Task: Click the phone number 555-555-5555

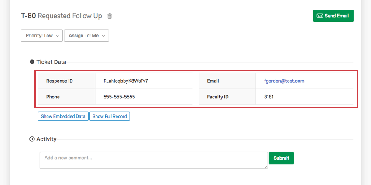Action: coord(119,97)
